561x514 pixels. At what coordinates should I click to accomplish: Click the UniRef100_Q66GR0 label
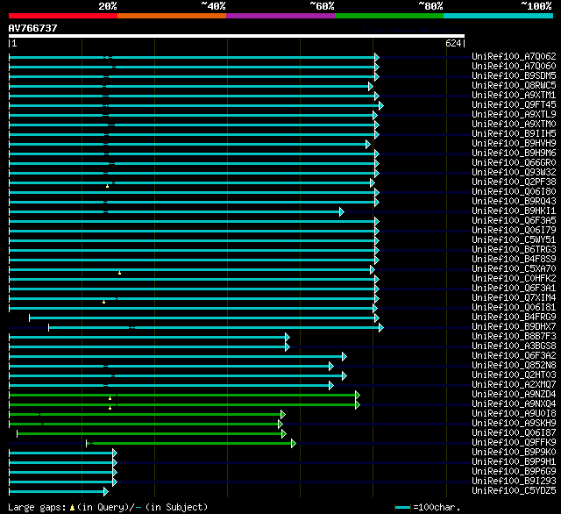coord(514,163)
